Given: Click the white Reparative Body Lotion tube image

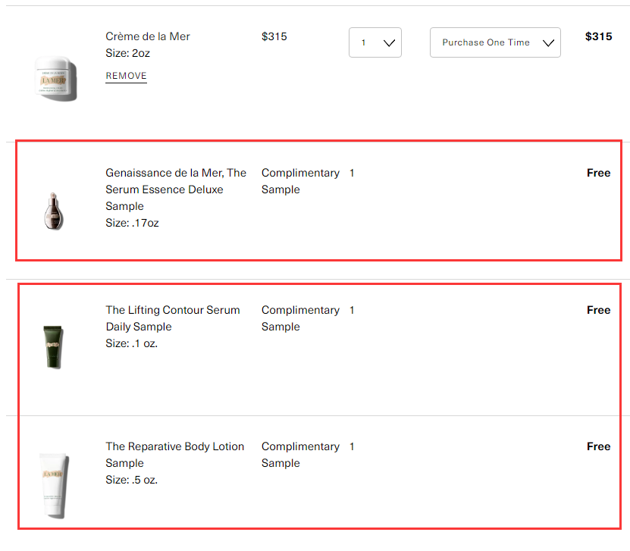Looking at the screenshot, I should click(x=53, y=485).
